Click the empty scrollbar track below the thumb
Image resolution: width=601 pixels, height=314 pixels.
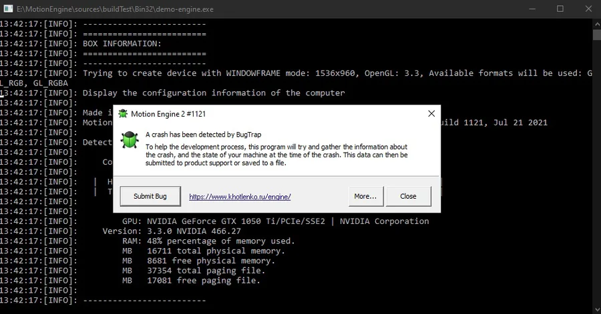[597, 172]
